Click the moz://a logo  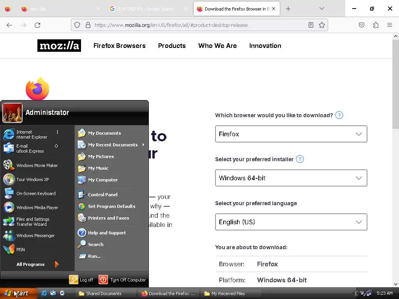click(59, 46)
